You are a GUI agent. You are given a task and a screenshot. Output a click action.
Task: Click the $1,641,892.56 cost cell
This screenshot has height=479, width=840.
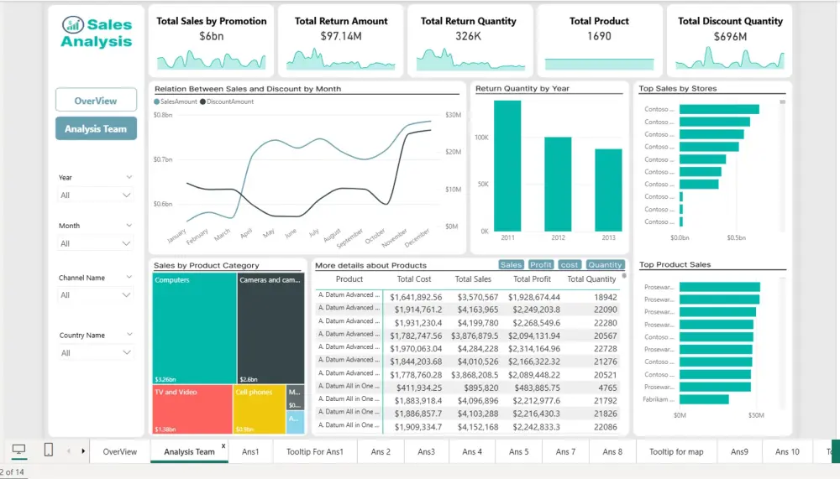pyautogui.click(x=416, y=297)
